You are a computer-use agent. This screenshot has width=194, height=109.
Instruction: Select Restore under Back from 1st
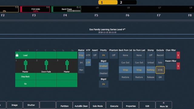click(125, 77)
